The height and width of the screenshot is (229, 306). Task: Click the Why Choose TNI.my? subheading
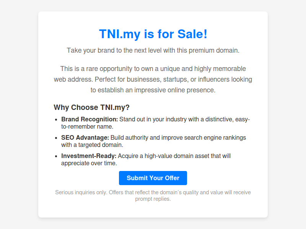91,107
